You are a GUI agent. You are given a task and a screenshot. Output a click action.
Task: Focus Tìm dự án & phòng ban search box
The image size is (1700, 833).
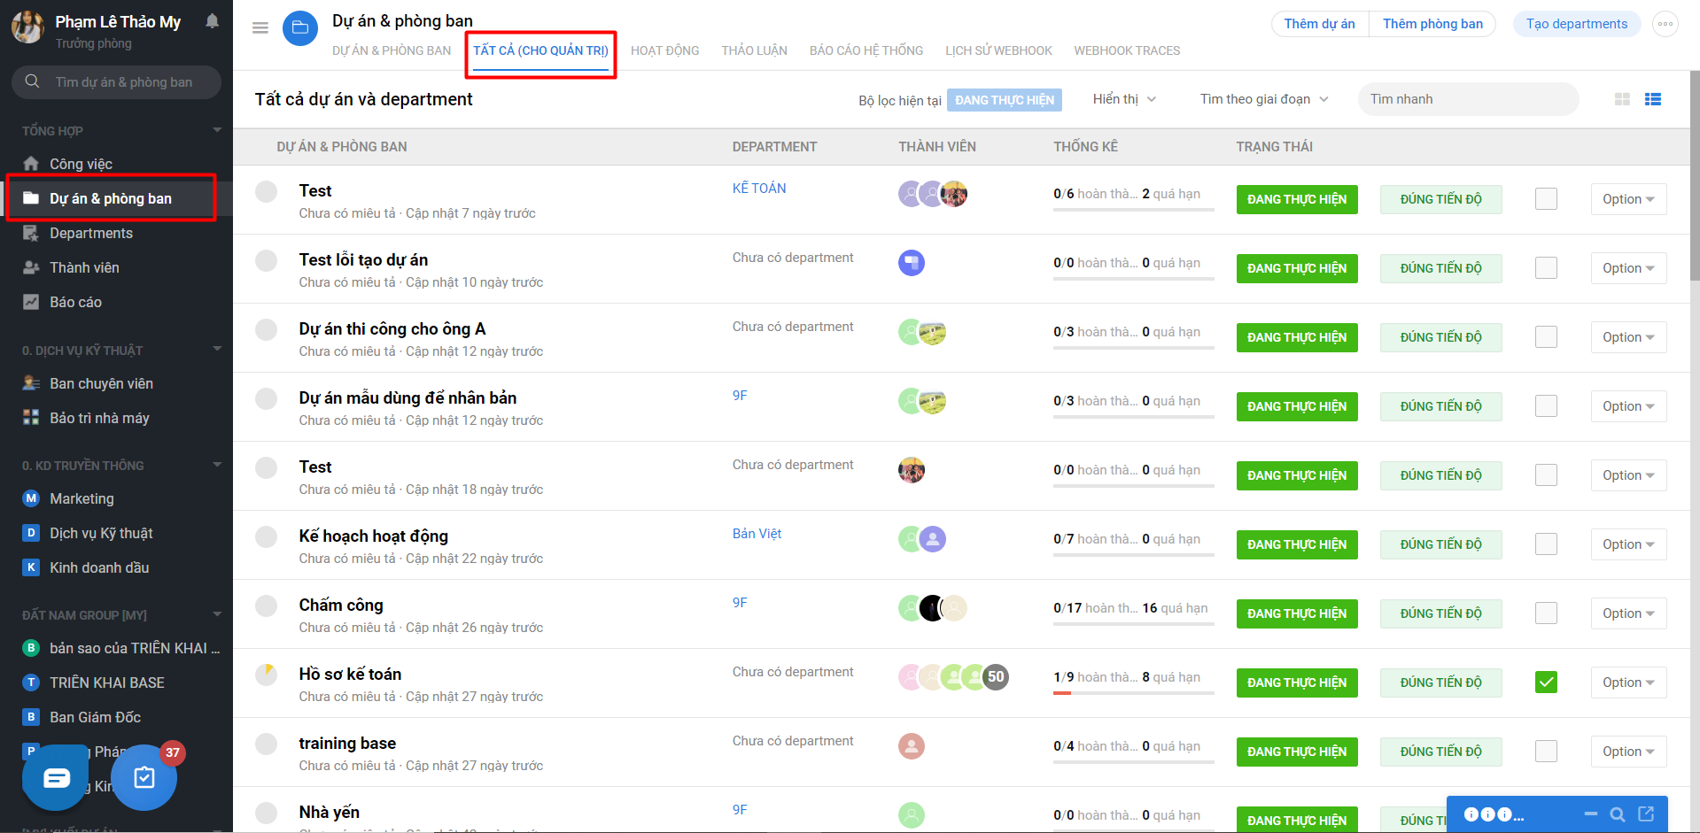116,82
